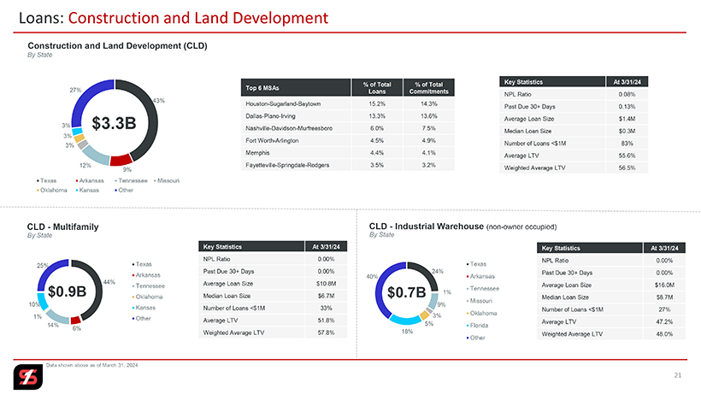Select the 'Memphis' row label
Screen dimensions: 701x394
coord(257,153)
